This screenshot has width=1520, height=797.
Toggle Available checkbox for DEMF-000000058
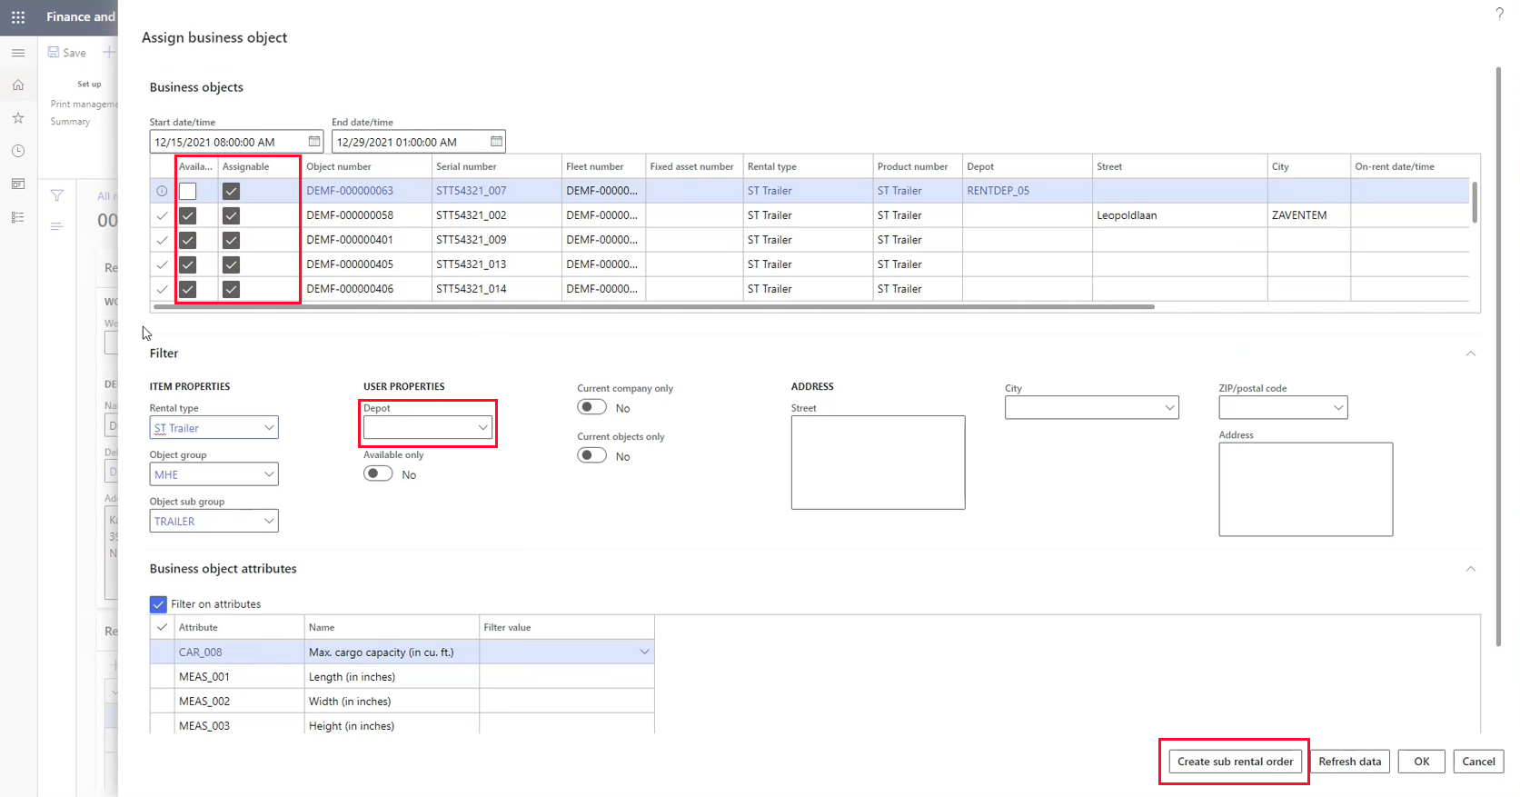[x=187, y=215]
